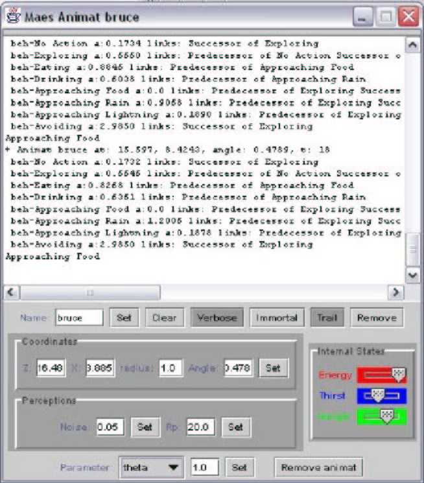Click the Set button next to Rp
Image resolution: width=424 pixels, height=483 pixels.
pyautogui.click(x=236, y=427)
